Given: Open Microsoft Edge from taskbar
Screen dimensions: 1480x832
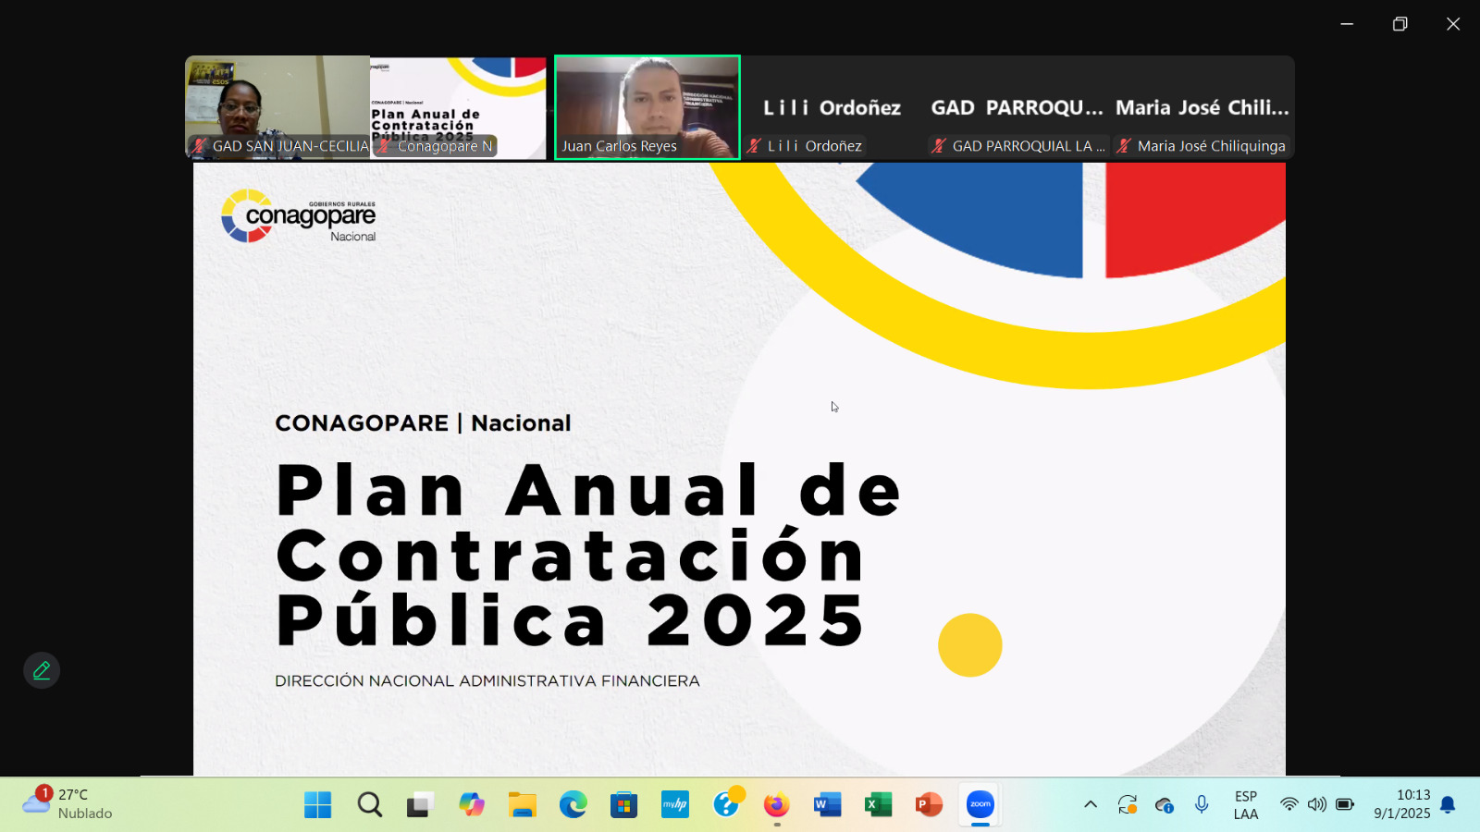Looking at the screenshot, I should tap(573, 804).
